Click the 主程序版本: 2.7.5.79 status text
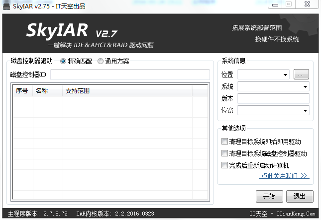321x220 pixels. click(x=38, y=214)
